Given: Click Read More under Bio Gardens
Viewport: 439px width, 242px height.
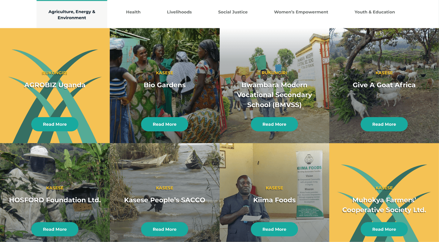Looking at the screenshot, I should [165, 124].
